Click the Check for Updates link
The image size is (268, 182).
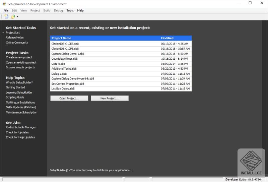(17, 132)
